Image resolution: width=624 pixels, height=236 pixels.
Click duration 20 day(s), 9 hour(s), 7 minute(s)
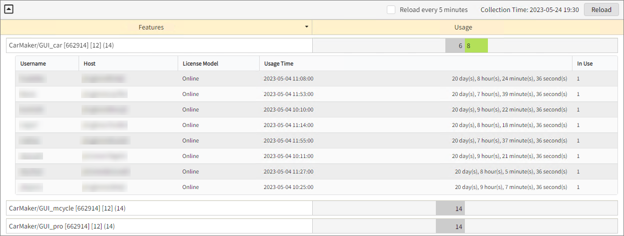tap(511, 187)
